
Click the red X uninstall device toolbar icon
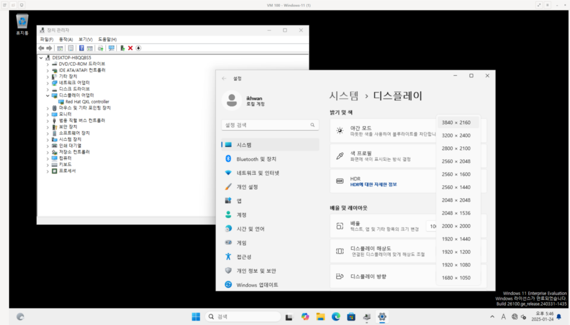(x=130, y=48)
